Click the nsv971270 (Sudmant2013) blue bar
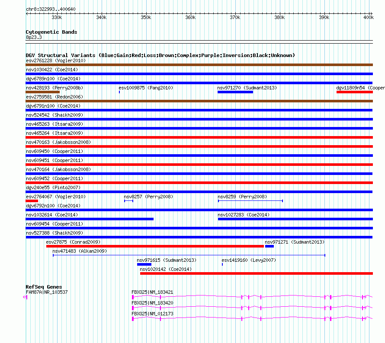Image resolution: width=385 pixels, height=343 pixels. 235,92
